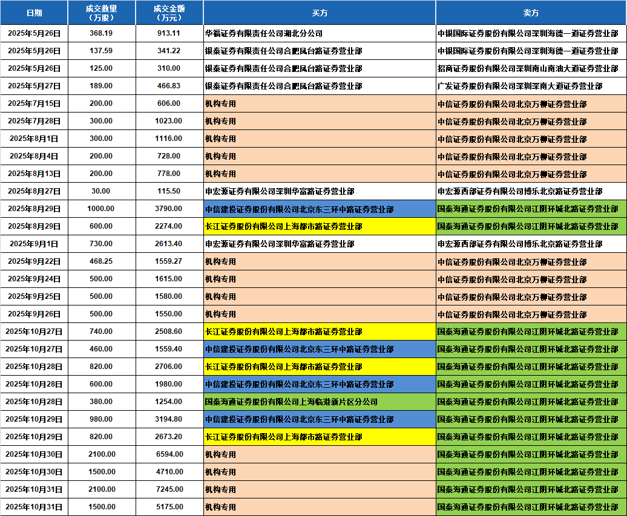Select the amount cell 3194.80

point(169,419)
